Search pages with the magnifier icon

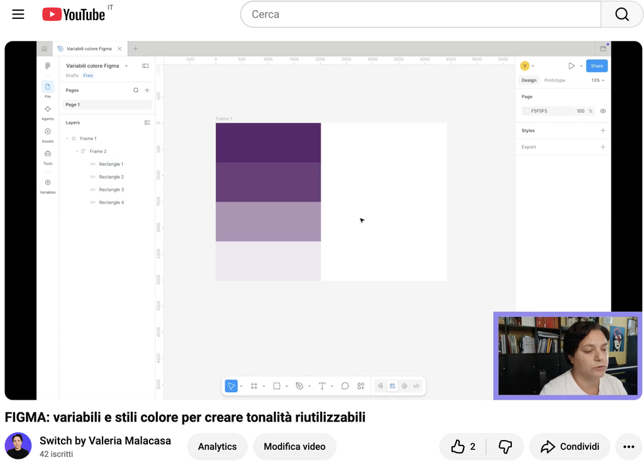[136, 90]
